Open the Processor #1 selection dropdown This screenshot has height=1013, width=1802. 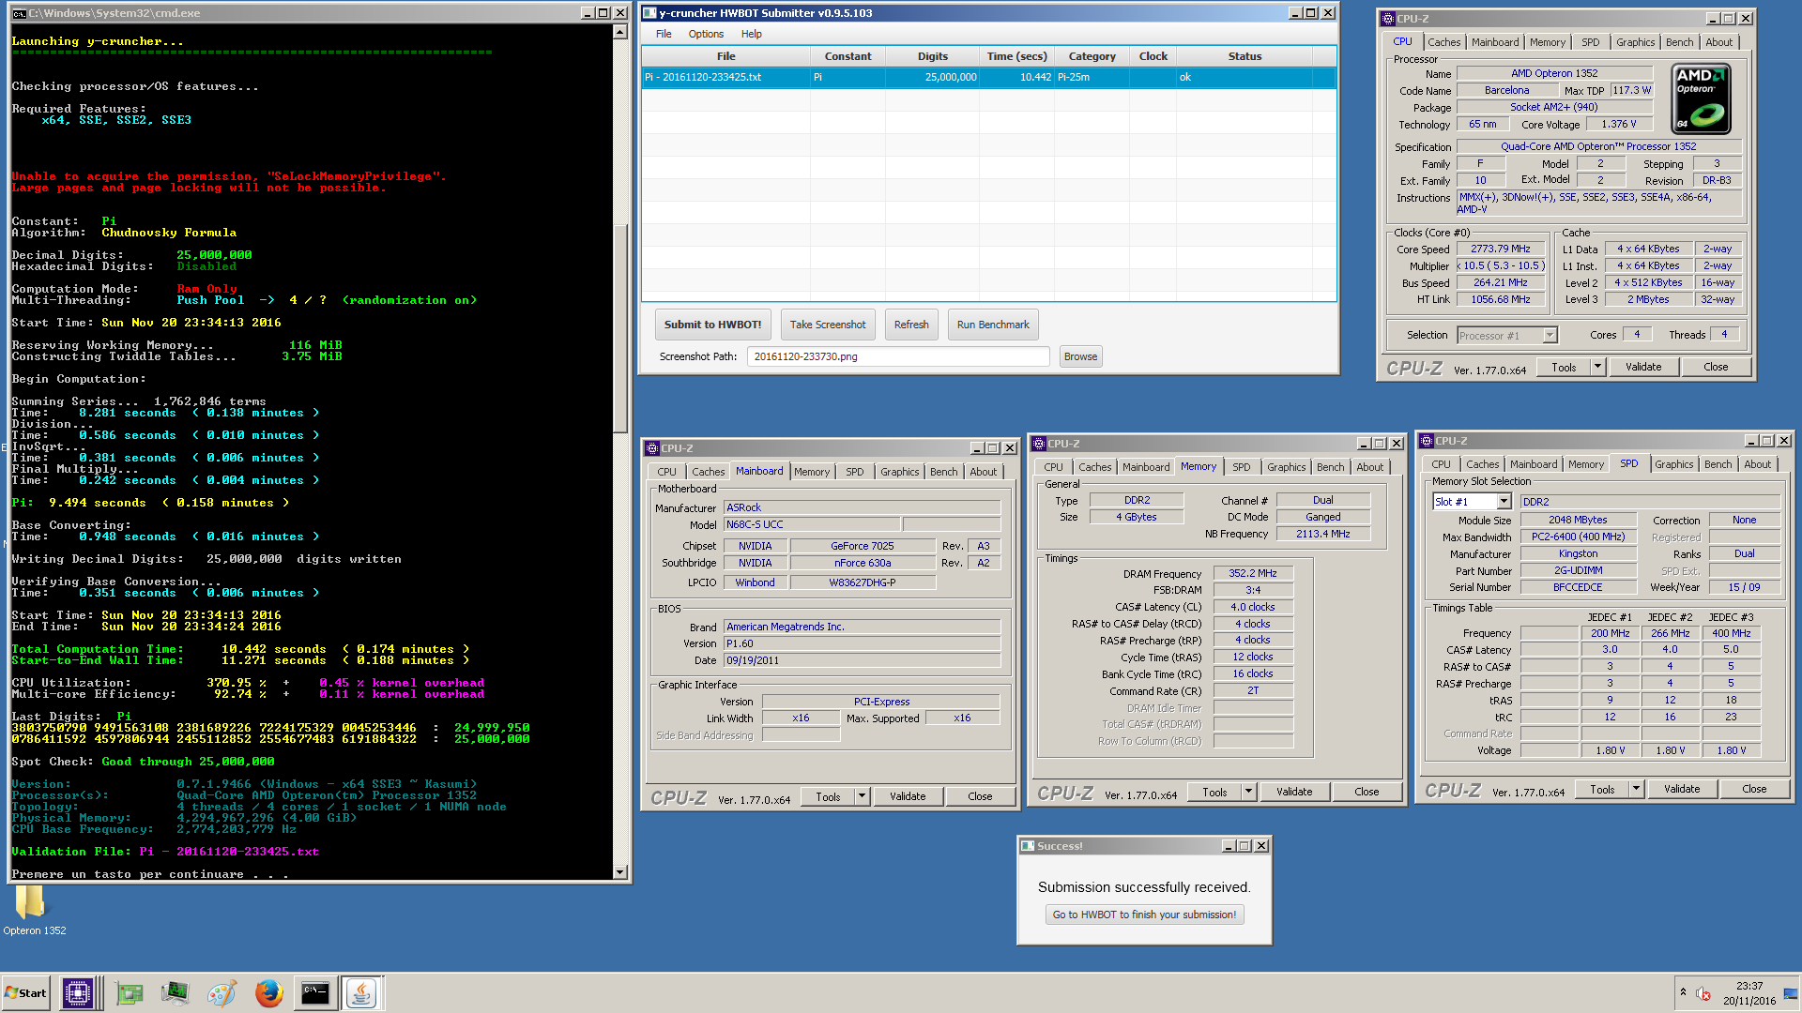pyautogui.click(x=1550, y=336)
